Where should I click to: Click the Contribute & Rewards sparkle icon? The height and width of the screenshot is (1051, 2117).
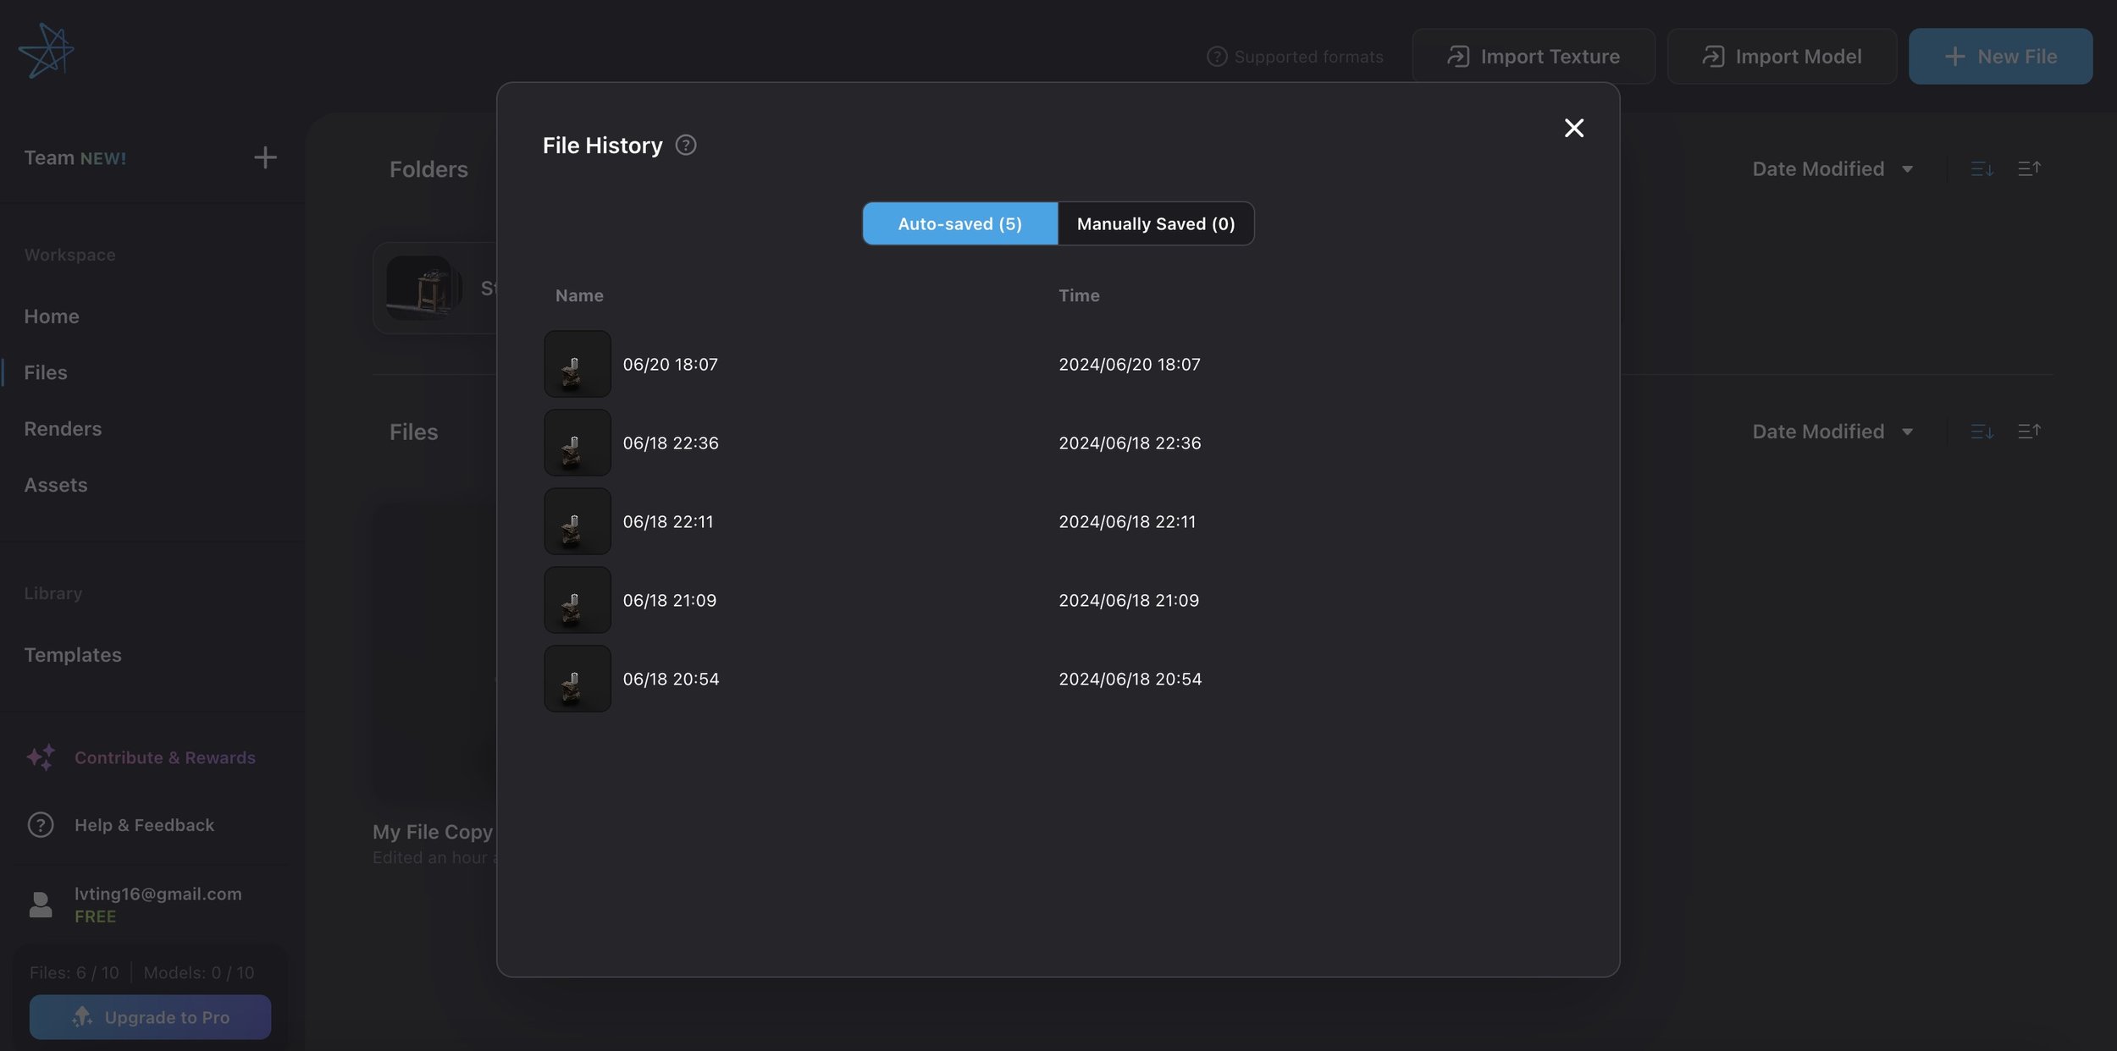pyautogui.click(x=40, y=757)
